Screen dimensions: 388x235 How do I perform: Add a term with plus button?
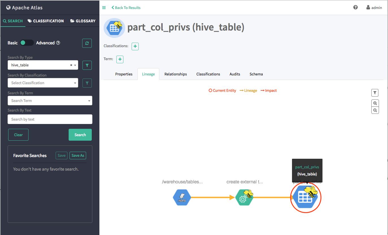[120, 59]
